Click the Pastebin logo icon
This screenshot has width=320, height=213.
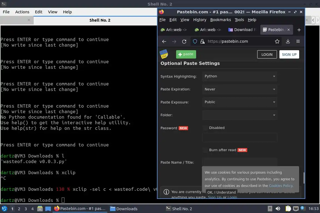tap(164, 54)
